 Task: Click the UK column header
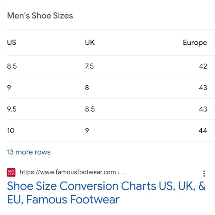point(90,42)
